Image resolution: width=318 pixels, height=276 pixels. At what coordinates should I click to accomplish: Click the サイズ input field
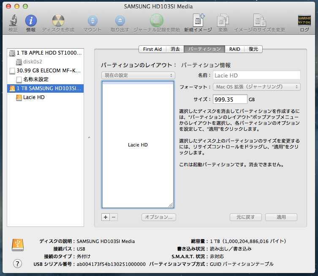[230, 99]
